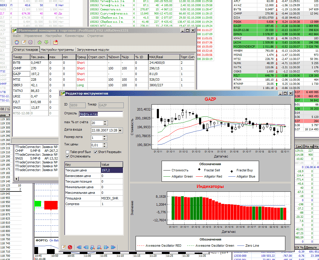Click the Отросль input field
The image size is (319, 260).
click(101, 114)
